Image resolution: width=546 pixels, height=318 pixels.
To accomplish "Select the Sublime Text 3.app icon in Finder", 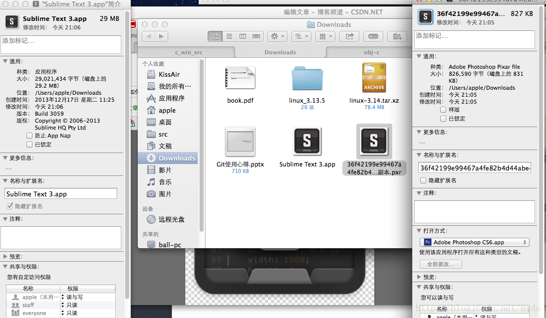I will 307,141.
